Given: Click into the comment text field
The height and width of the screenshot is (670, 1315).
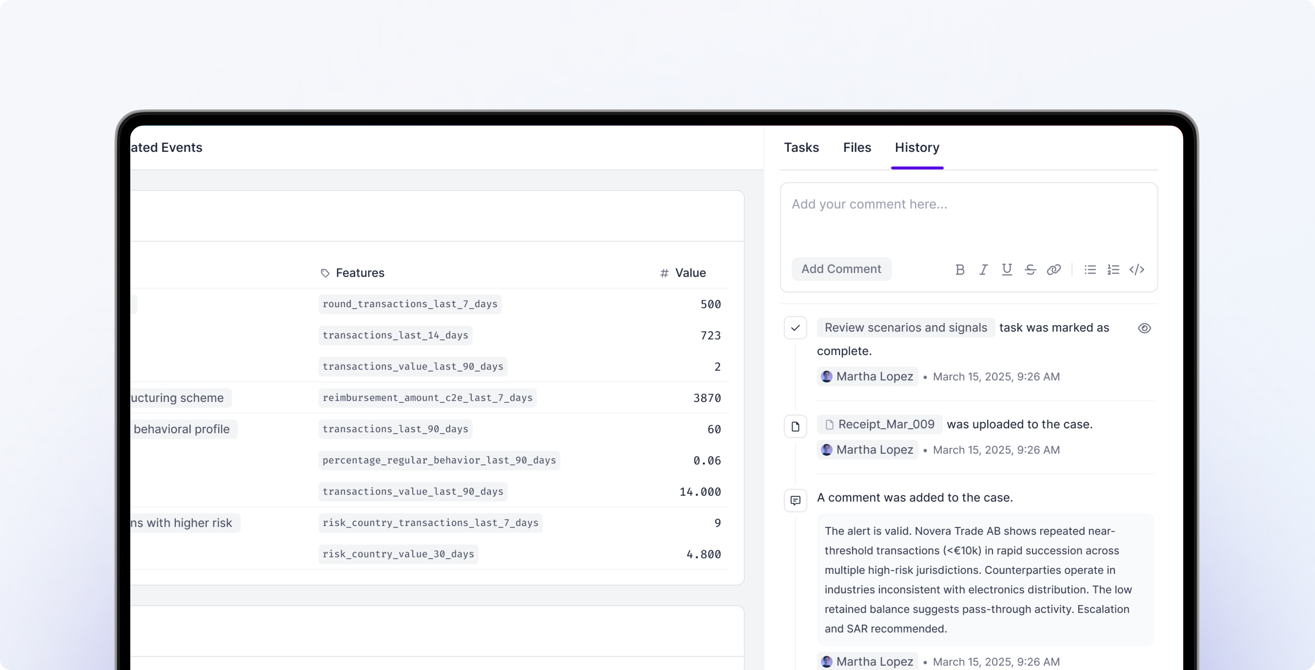Looking at the screenshot, I should pyautogui.click(x=968, y=219).
